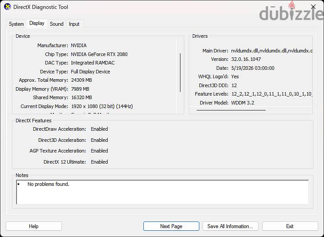Click the DirectDraw Acceleration Enabled value
Viewport: 324px width, 237px height.
[99, 129]
